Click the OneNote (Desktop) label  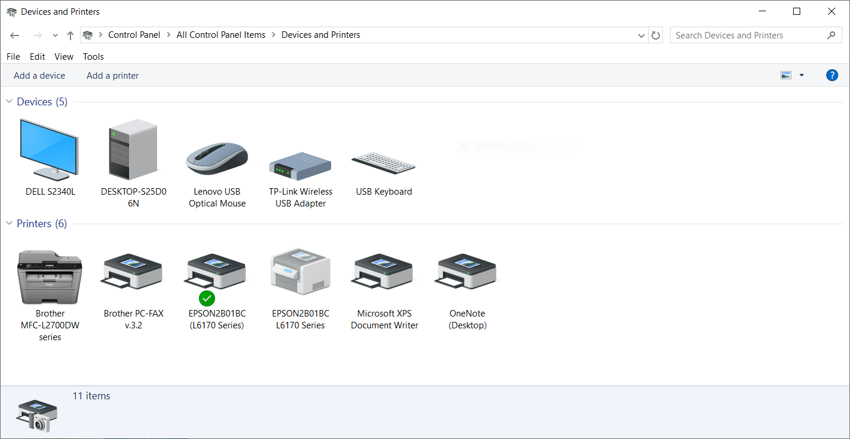[467, 319]
